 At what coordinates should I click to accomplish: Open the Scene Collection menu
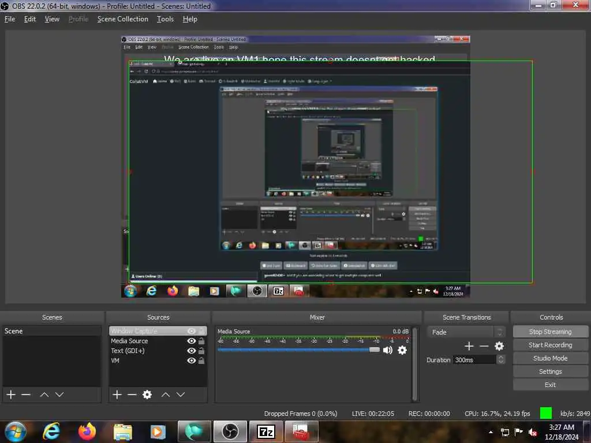click(x=122, y=19)
